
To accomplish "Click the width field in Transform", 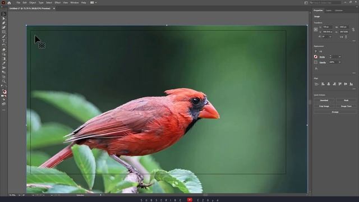I will pos(344,27).
